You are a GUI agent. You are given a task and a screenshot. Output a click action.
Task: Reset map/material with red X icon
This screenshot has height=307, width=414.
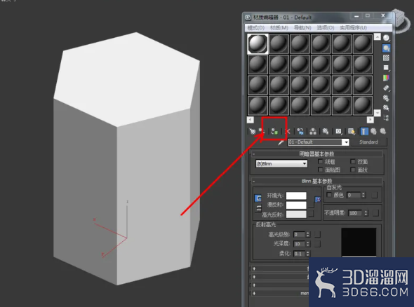coord(288,131)
